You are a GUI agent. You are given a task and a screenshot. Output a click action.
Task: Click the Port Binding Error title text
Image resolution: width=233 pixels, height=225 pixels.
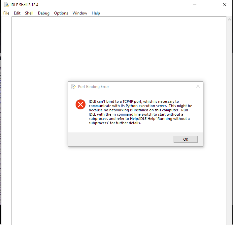[x=93, y=86]
